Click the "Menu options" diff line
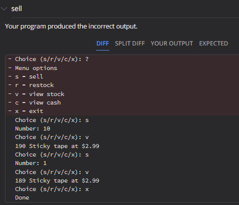The image size is (239, 205). pyautogui.click(x=122, y=68)
